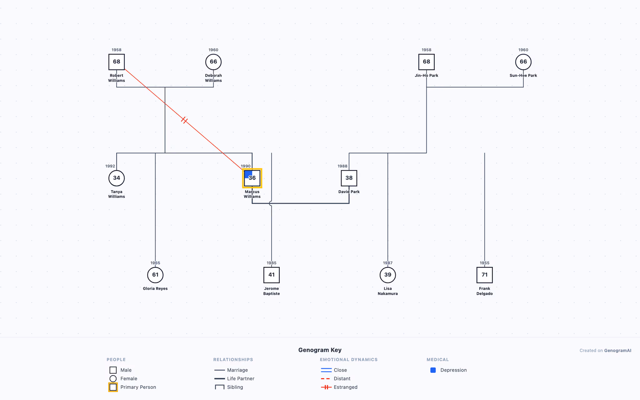
Task: Click the Deborah Williams name label
Action: pos(213,78)
